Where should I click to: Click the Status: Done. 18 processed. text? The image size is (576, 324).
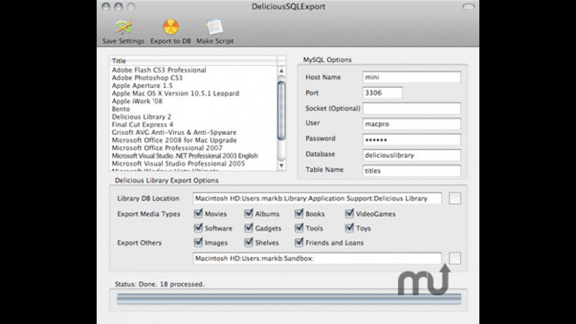(160, 284)
